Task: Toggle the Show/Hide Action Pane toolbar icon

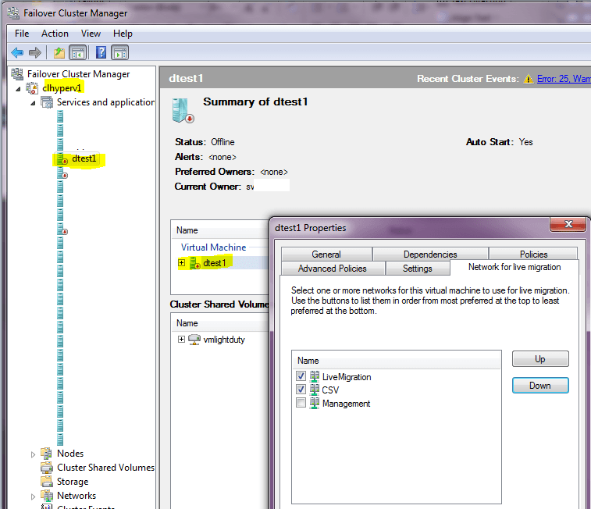Action: pos(120,53)
